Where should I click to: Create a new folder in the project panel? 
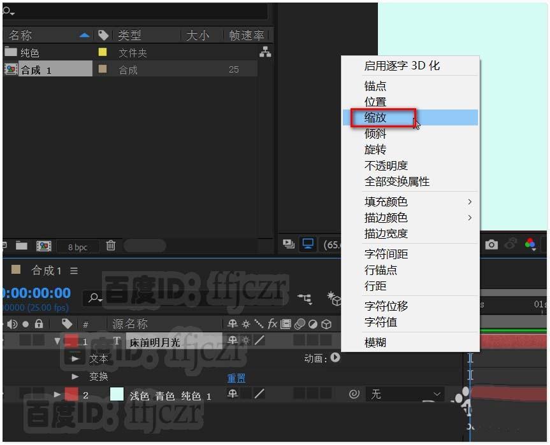[21, 246]
